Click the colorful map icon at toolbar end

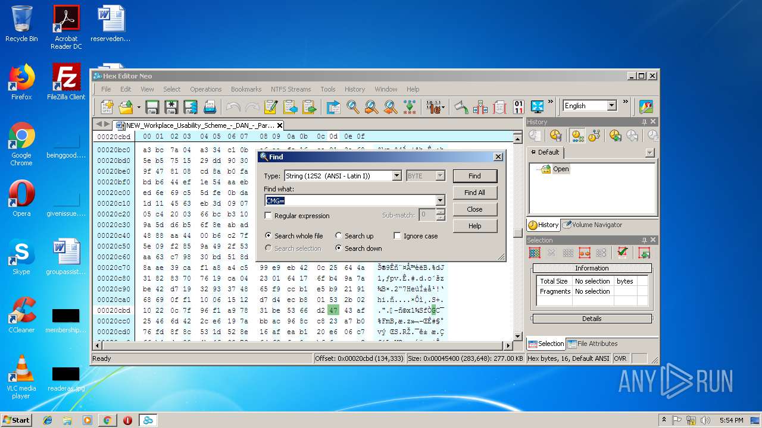646,107
